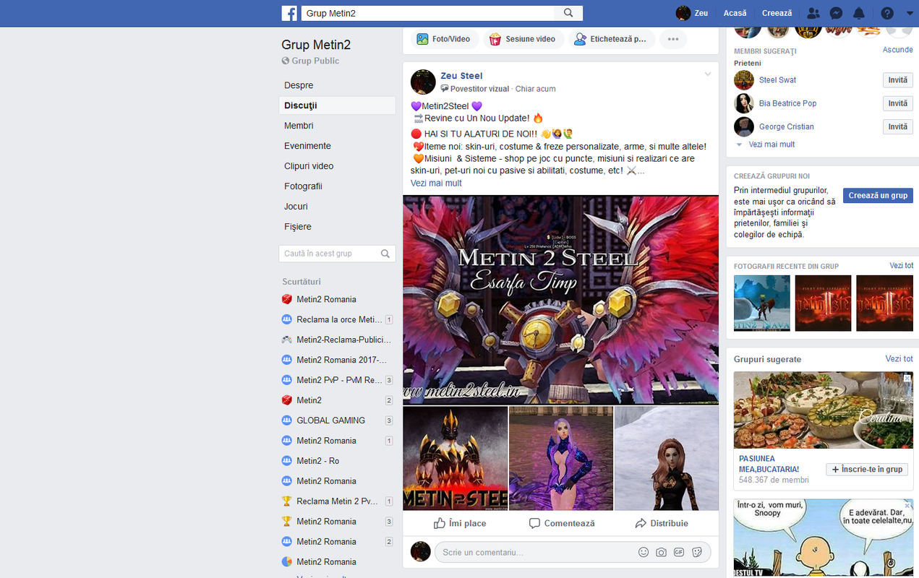Image resolution: width=919 pixels, height=578 pixels.
Task: Open the GLOBAL GAMING shortcut
Action: click(330, 420)
